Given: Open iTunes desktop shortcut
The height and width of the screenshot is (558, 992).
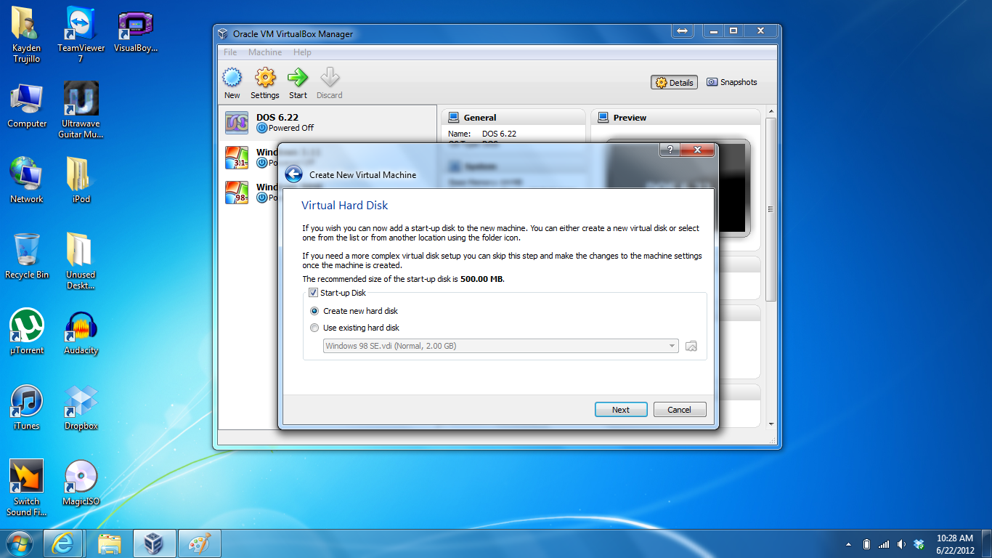Looking at the screenshot, I should (27, 408).
